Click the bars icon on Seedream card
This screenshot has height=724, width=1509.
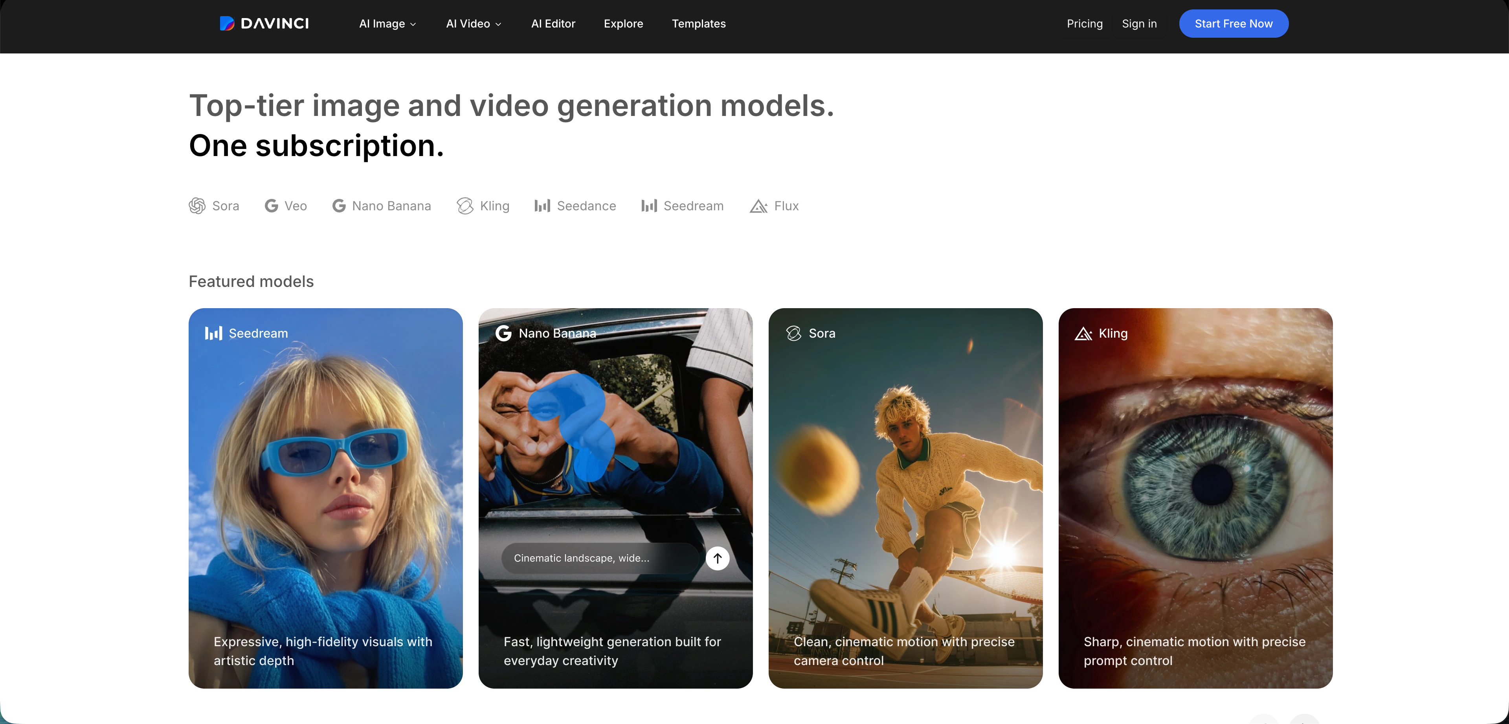tap(213, 333)
